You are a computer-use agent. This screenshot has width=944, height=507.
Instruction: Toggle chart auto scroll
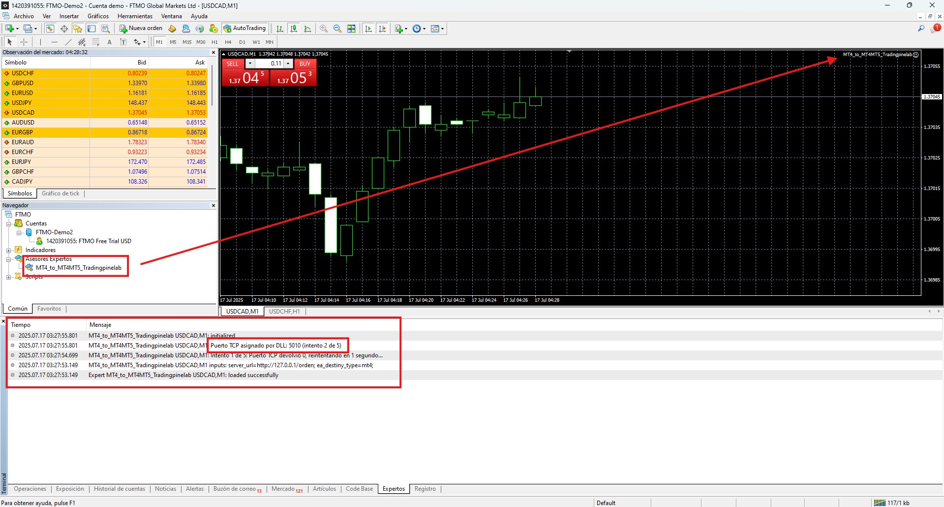coord(367,28)
